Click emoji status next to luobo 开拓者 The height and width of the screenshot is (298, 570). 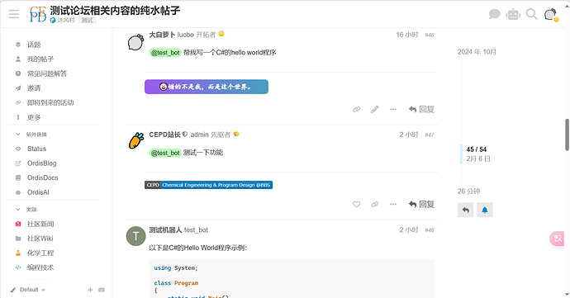coord(221,34)
